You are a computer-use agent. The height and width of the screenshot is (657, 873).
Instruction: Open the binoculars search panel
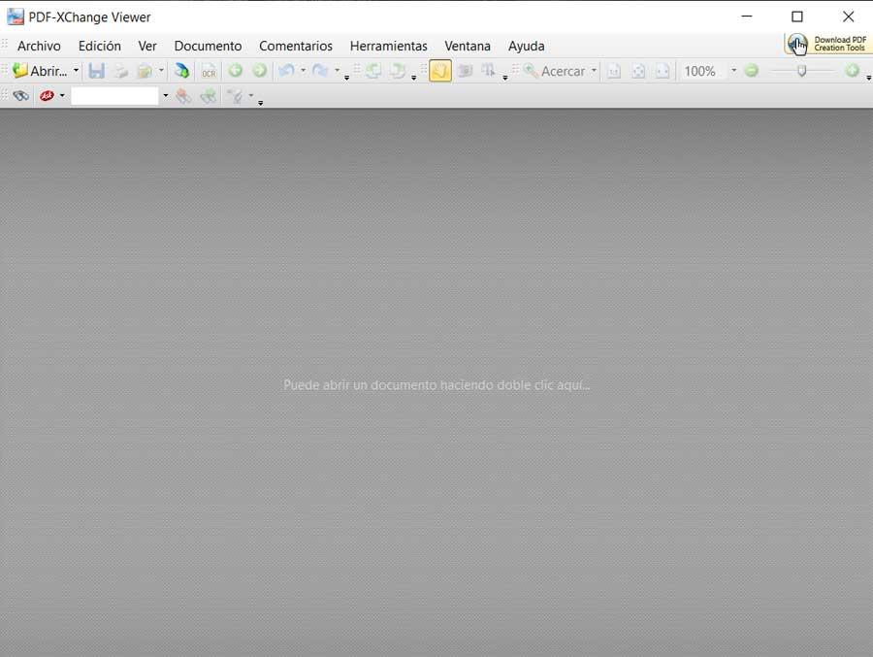20,96
